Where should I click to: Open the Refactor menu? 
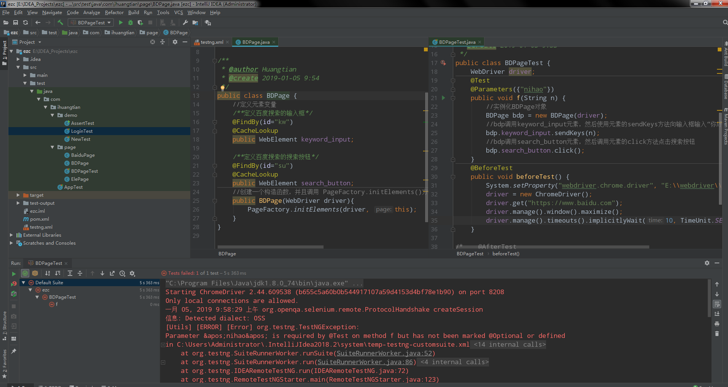[x=114, y=13]
